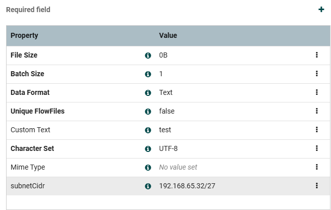Click the 'No value set' Mime Type value
Screen dimensions: 331x210
[x=178, y=167]
